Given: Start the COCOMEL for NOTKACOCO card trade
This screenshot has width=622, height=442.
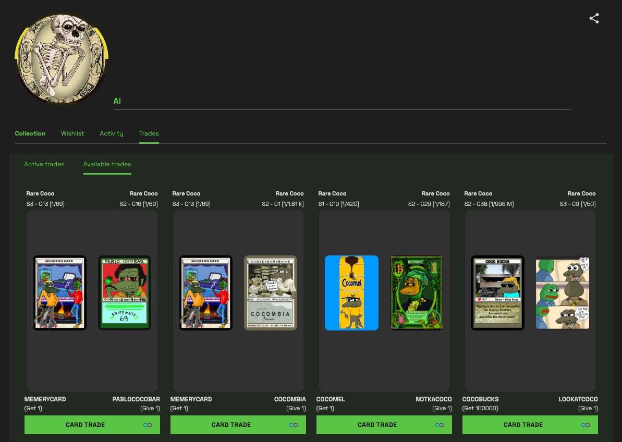Looking at the screenshot, I should coord(384,425).
